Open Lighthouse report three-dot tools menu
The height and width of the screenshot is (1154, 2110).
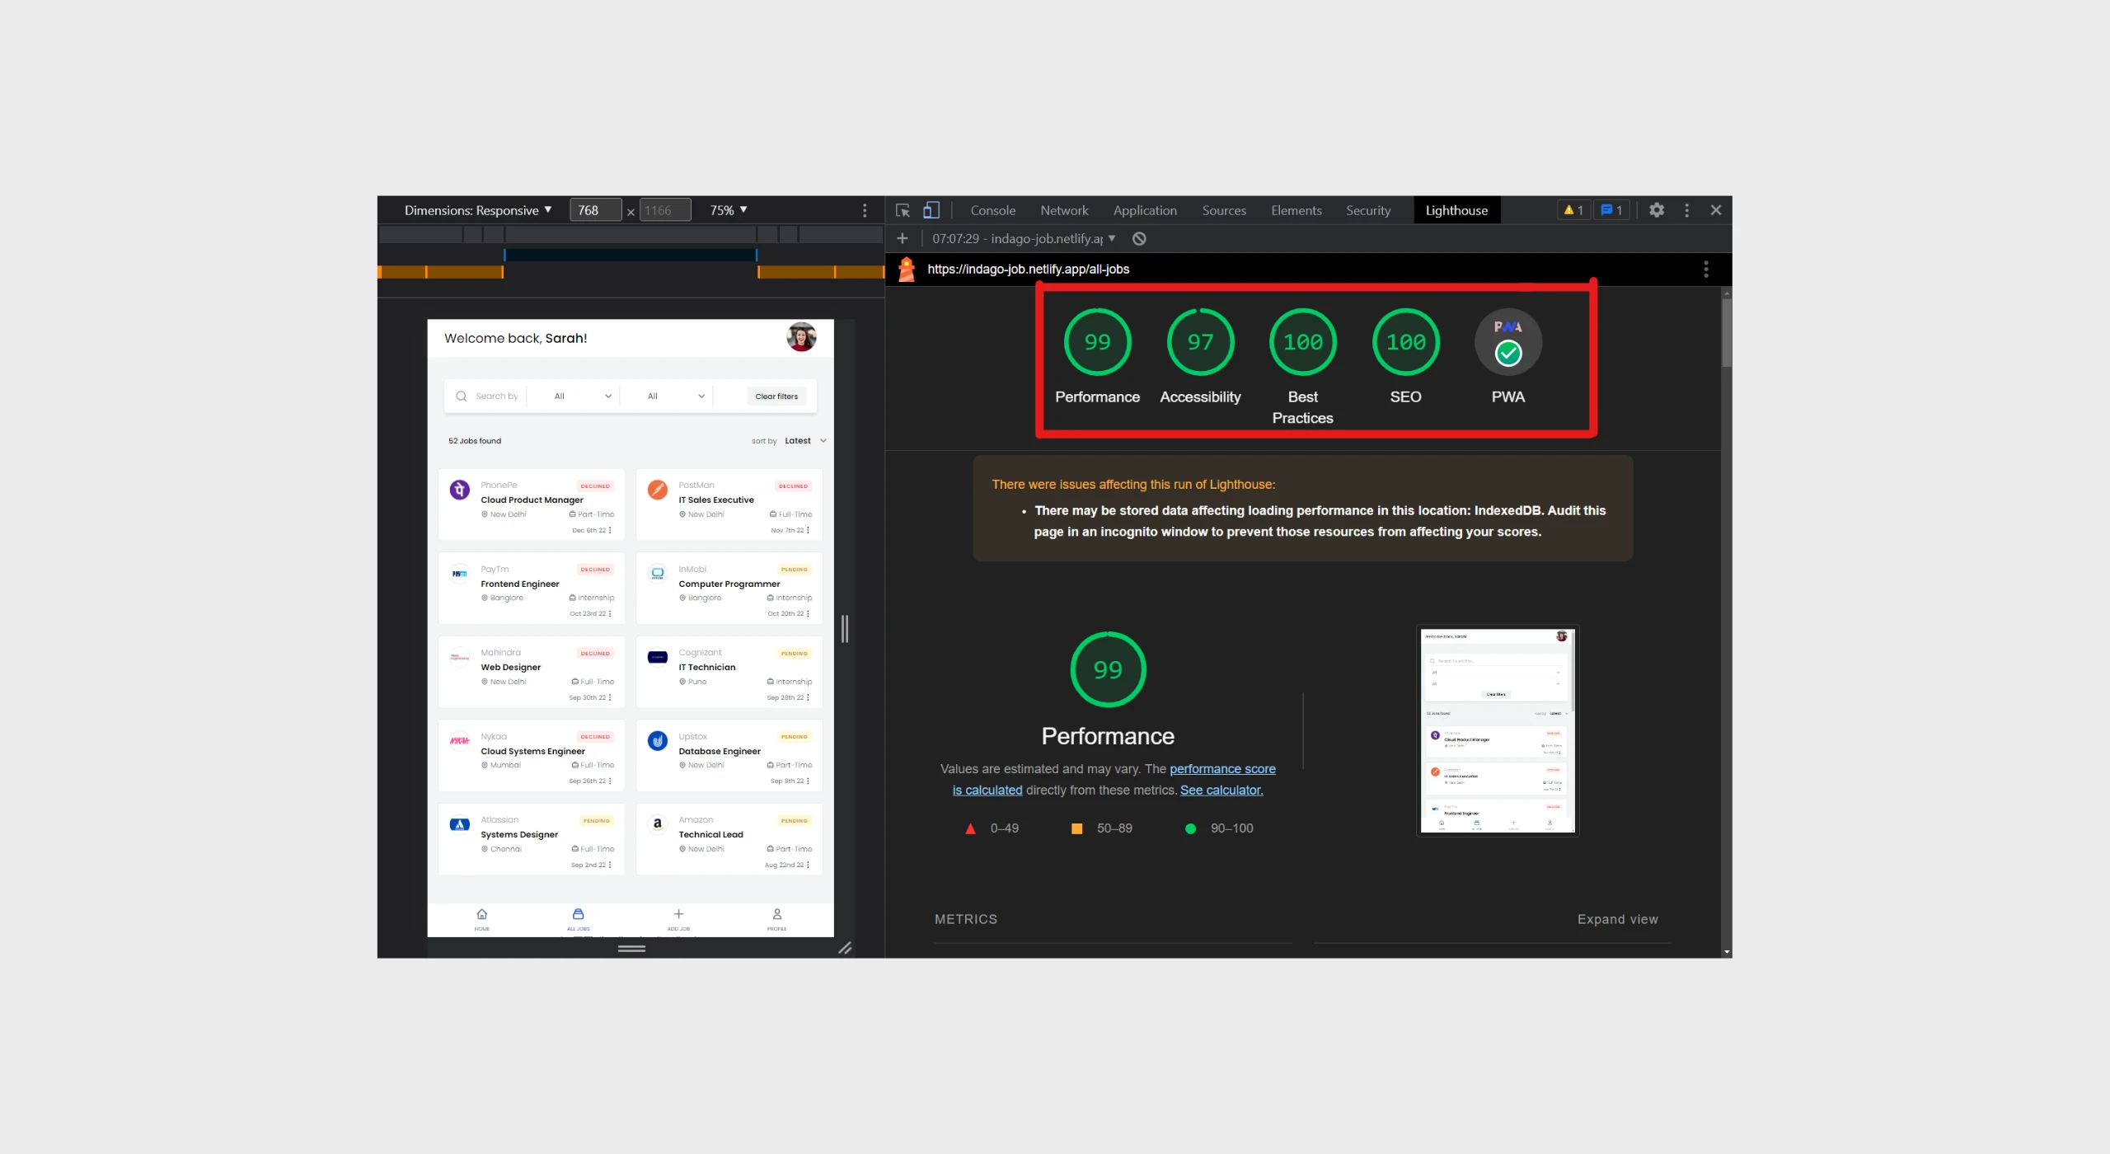1705,270
